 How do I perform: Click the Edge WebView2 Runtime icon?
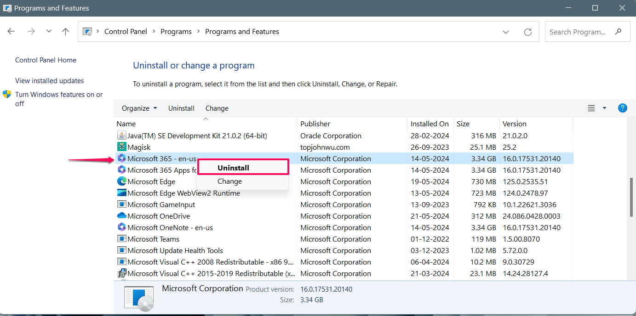pos(122,193)
